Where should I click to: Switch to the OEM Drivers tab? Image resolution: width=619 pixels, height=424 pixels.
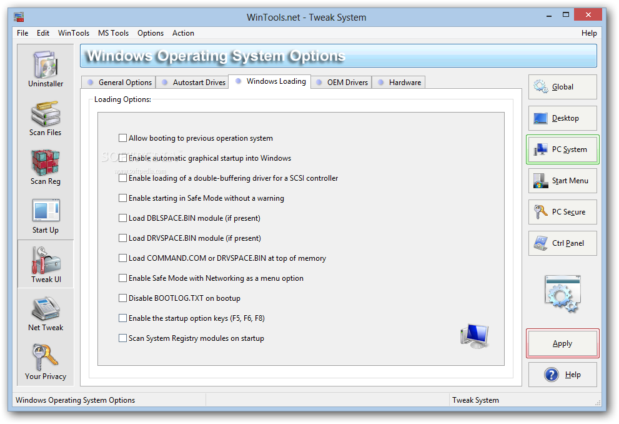341,82
